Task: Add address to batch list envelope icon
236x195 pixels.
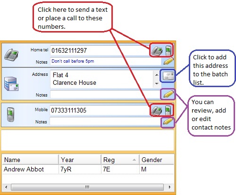Action: (x=168, y=76)
